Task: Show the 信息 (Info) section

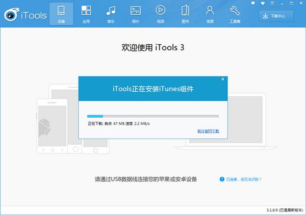Action: (x=210, y=14)
